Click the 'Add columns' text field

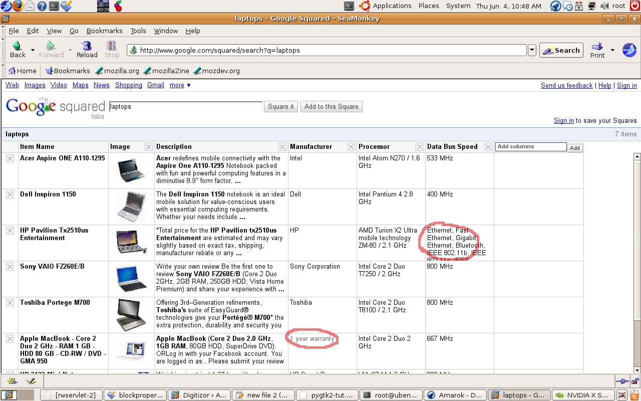pos(531,147)
